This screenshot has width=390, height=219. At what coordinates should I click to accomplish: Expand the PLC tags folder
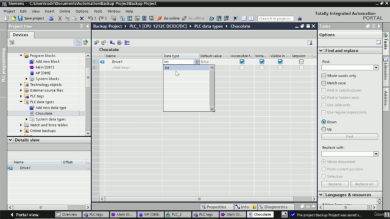(21, 96)
